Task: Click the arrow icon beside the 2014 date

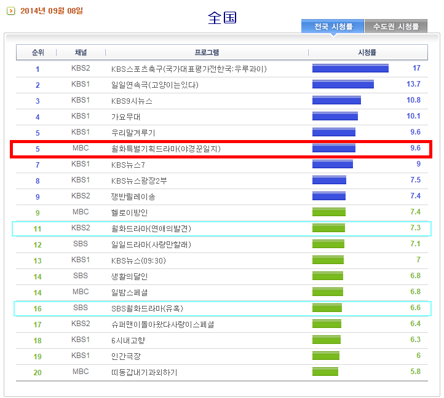Action: (10, 11)
